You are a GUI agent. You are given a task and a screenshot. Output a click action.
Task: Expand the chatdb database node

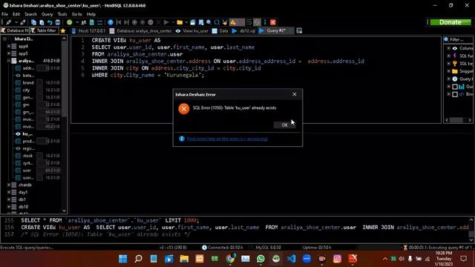point(9,185)
